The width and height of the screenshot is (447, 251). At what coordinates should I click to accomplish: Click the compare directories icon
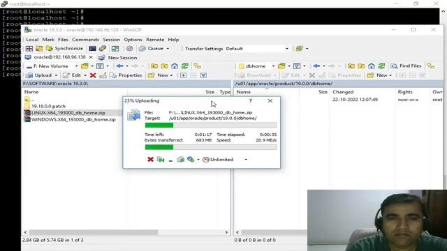[x=29, y=49]
